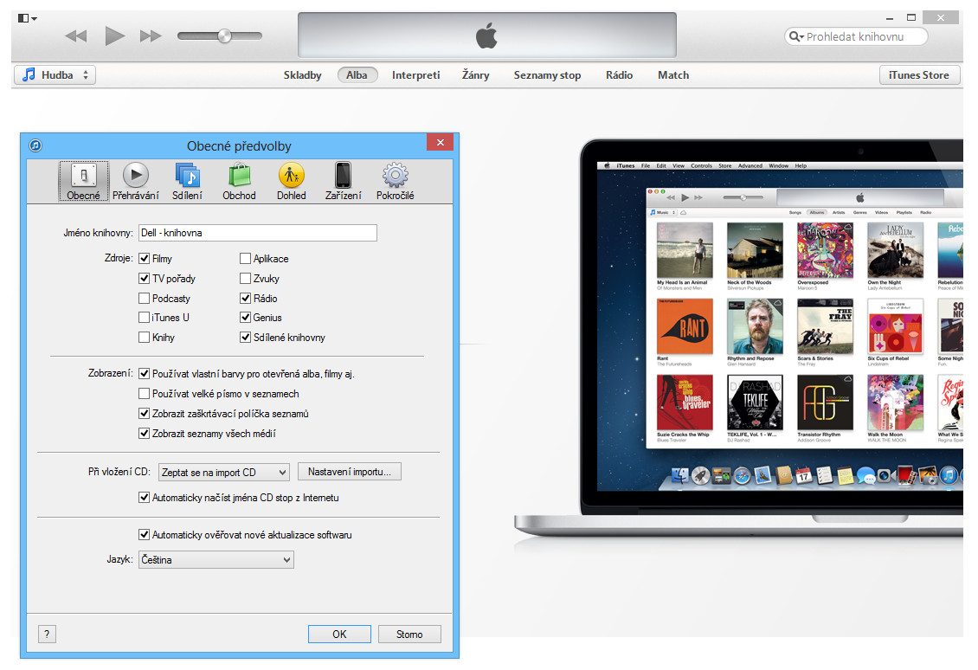Enable large text in lists checkbox
Screen dimensions: 978x670
pos(144,394)
